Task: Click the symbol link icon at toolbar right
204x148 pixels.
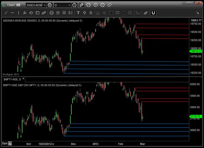Action: pos(198,13)
